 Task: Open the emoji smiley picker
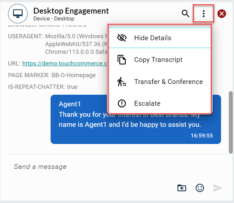click(200, 188)
